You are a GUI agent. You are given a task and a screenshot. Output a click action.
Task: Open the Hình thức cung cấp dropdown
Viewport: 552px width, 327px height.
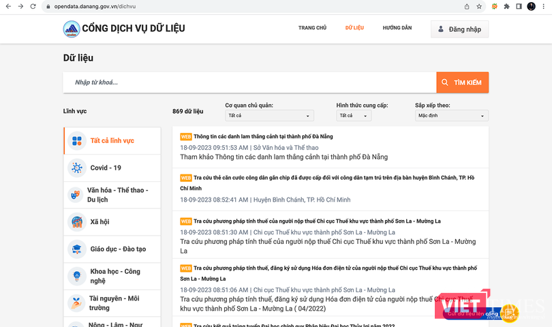354,116
